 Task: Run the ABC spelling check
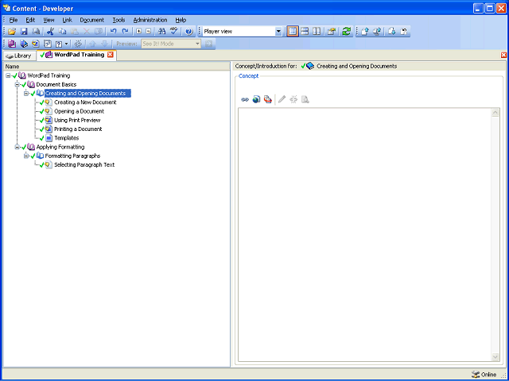(x=174, y=32)
